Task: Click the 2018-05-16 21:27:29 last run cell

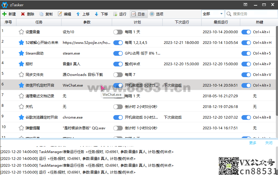Action: click(220, 96)
